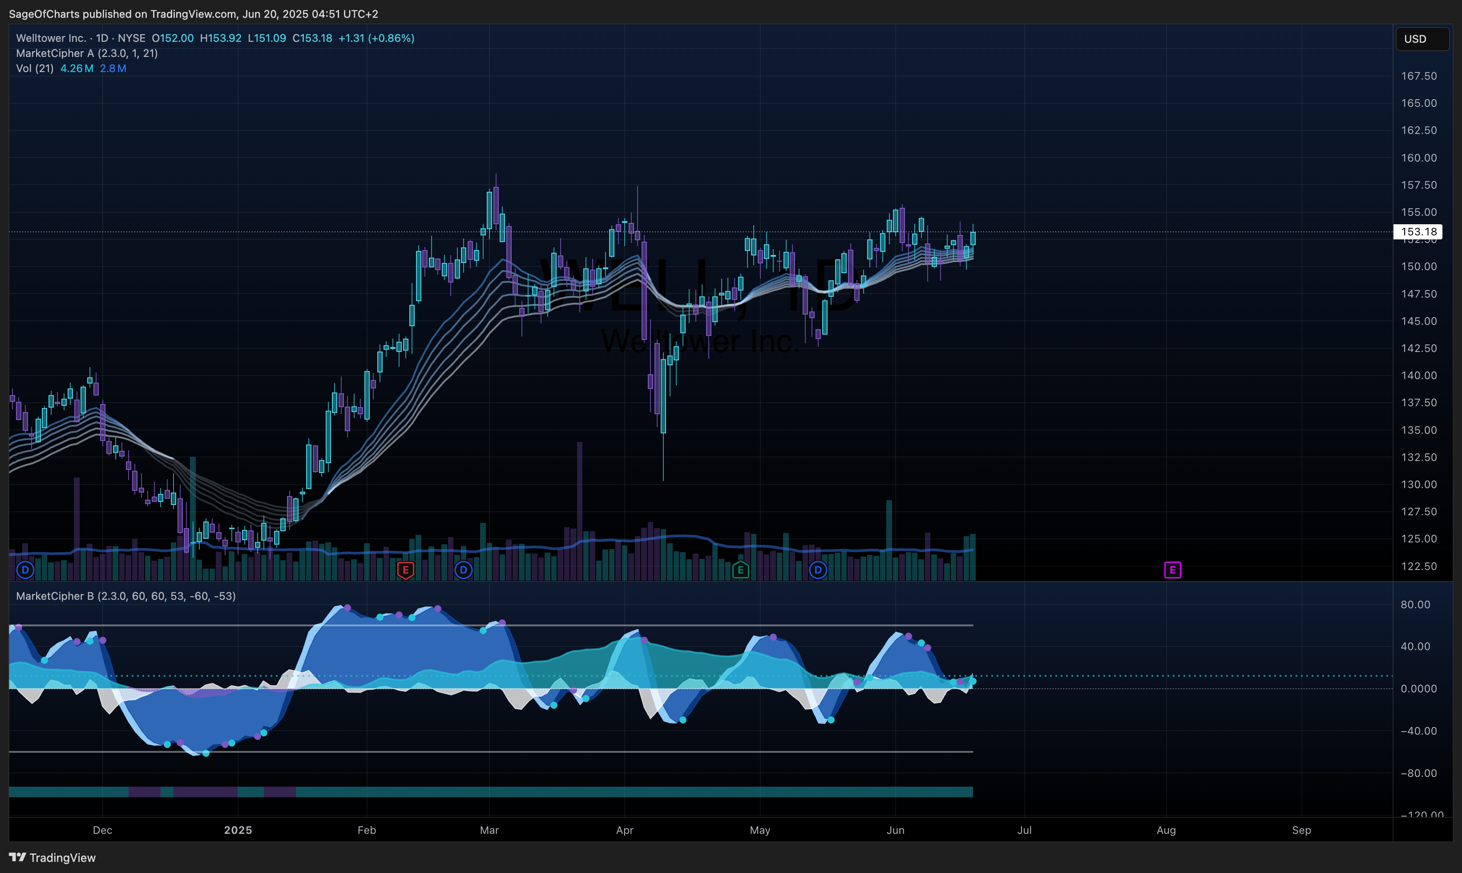Click the dividend marker at the chart's far left
Image resolution: width=1462 pixels, height=873 pixels.
[25, 570]
